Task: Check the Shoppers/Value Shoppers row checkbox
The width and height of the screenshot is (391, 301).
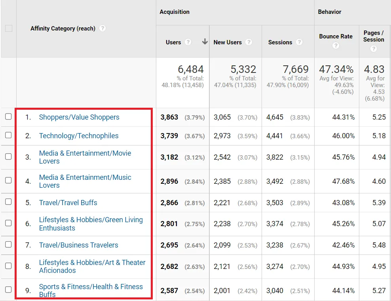Action: tap(8, 117)
